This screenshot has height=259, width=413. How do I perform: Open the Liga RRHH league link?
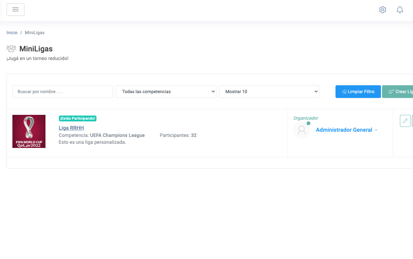pyautogui.click(x=71, y=128)
